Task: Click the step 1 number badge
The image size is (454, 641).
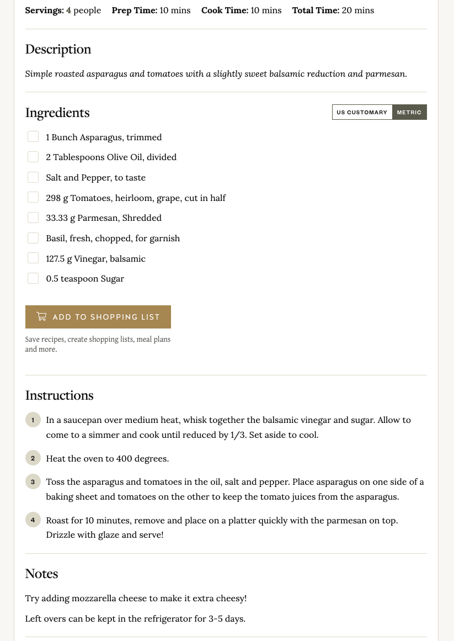Action: coord(33,420)
